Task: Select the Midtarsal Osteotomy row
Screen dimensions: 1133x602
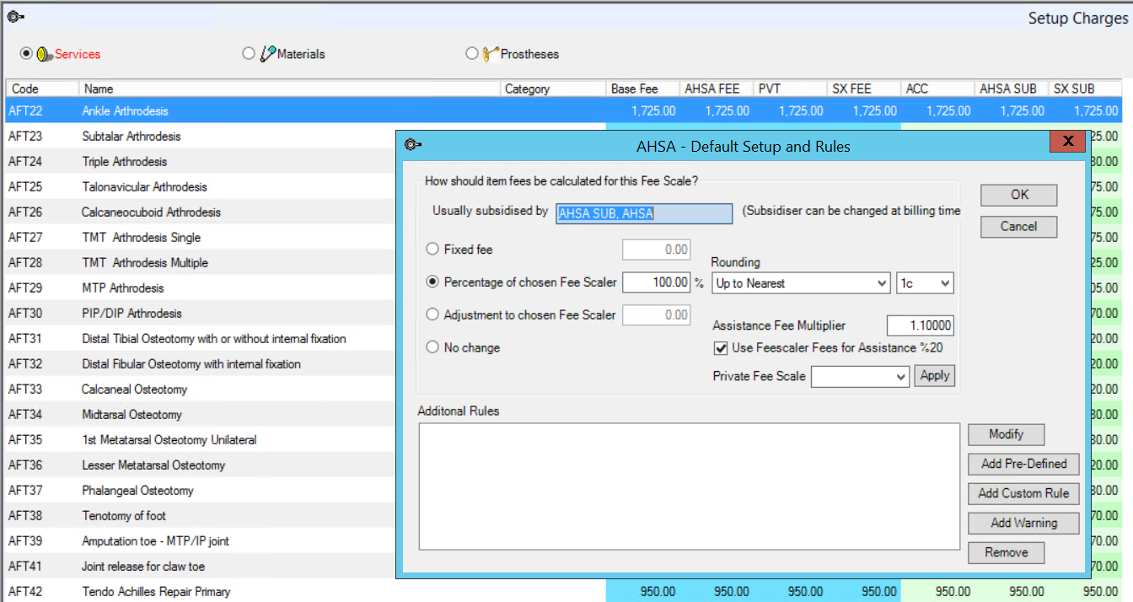Action: [201, 414]
